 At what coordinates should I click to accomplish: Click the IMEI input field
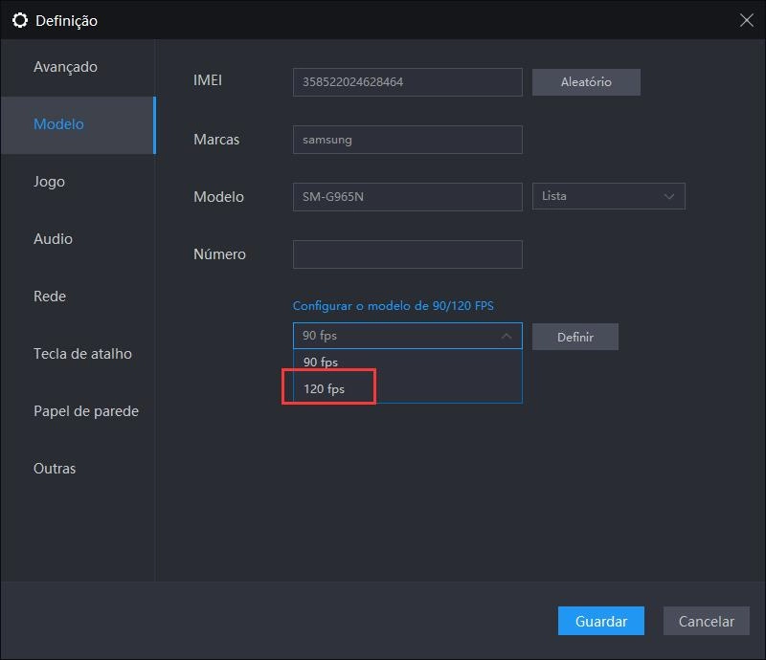click(x=407, y=82)
